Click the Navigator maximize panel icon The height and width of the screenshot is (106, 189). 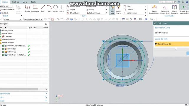[x=46, y=24]
